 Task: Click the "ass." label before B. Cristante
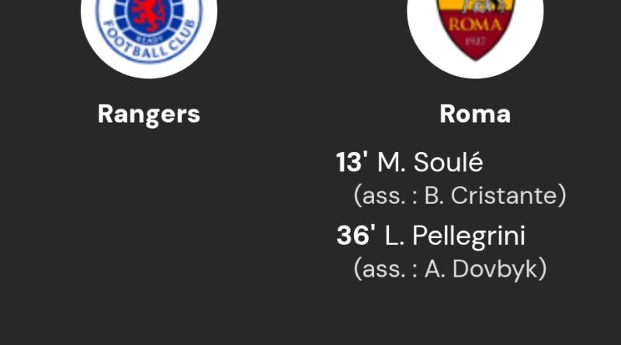379,195
